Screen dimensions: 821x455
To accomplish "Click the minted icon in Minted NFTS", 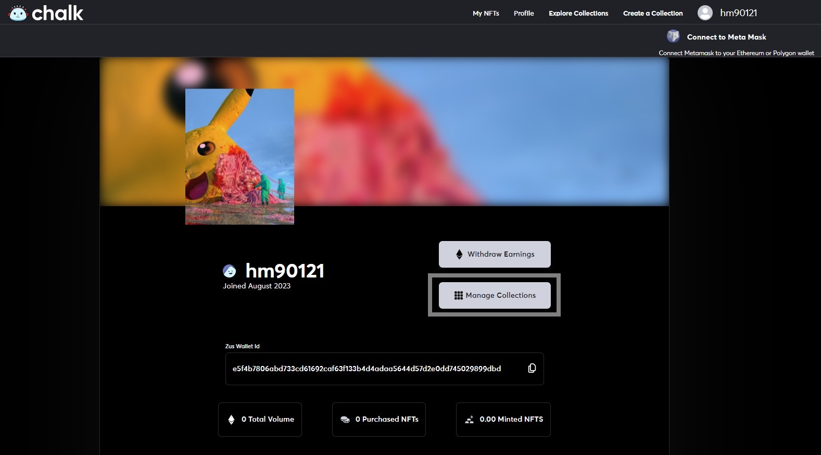I will tap(469, 420).
